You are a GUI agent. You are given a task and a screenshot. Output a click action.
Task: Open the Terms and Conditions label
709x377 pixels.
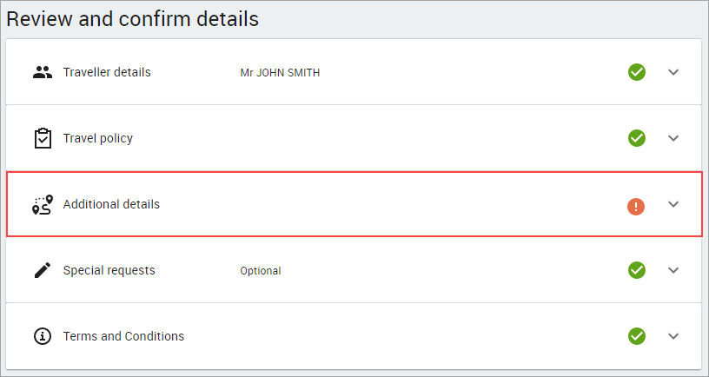123,336
